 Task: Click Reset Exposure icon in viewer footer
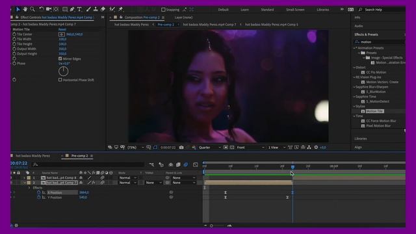tap(316, 148)
